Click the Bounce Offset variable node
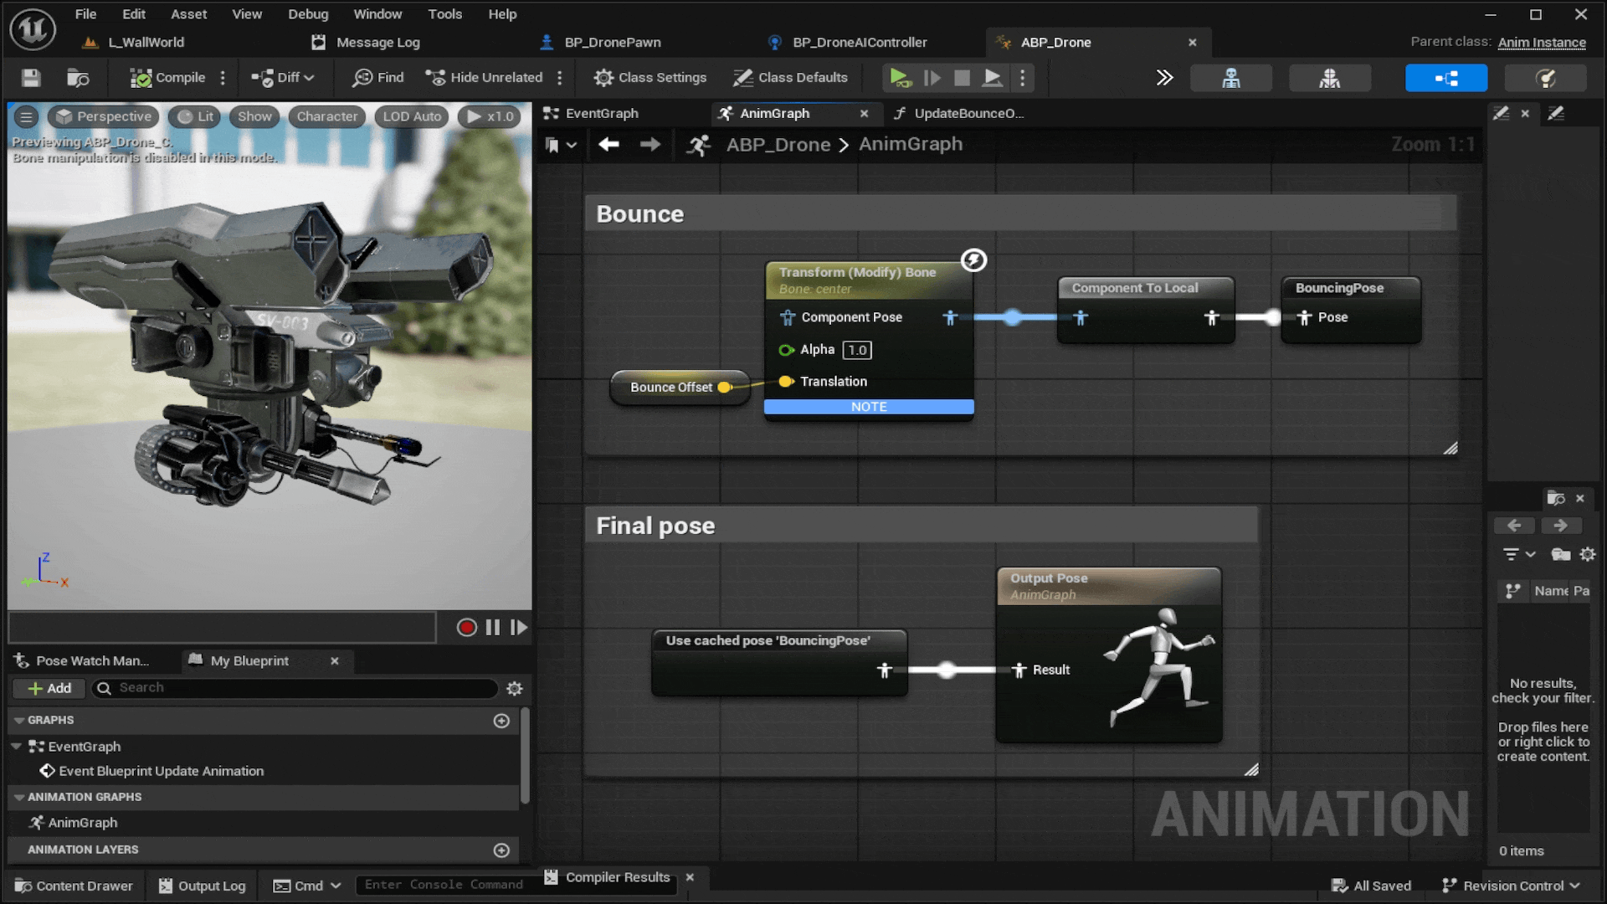This screenshot has width=1607, height=904. coord(680,388)
